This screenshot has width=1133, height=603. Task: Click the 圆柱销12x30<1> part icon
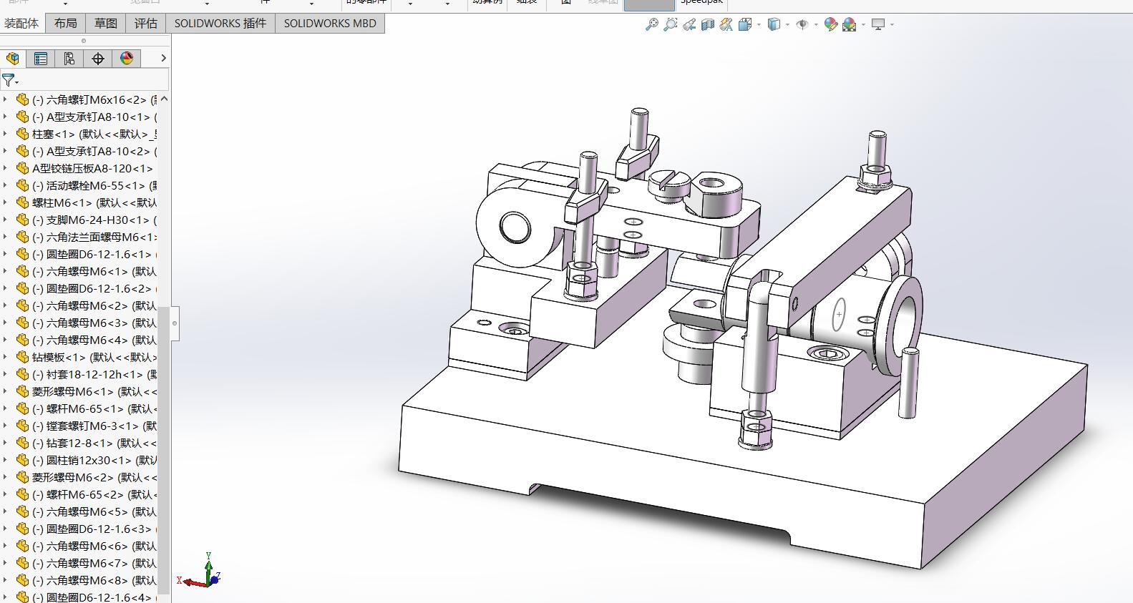(22, 461)
